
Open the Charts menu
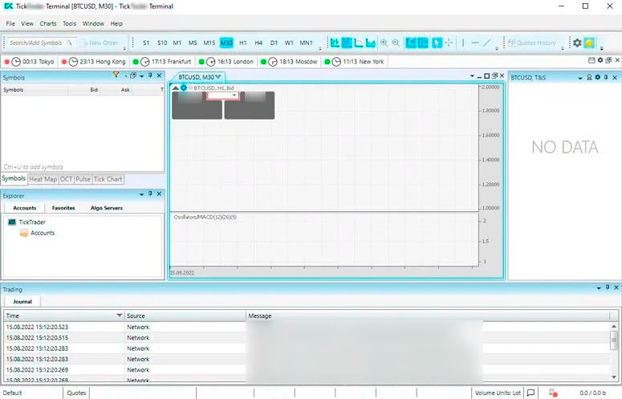point(48,24)
